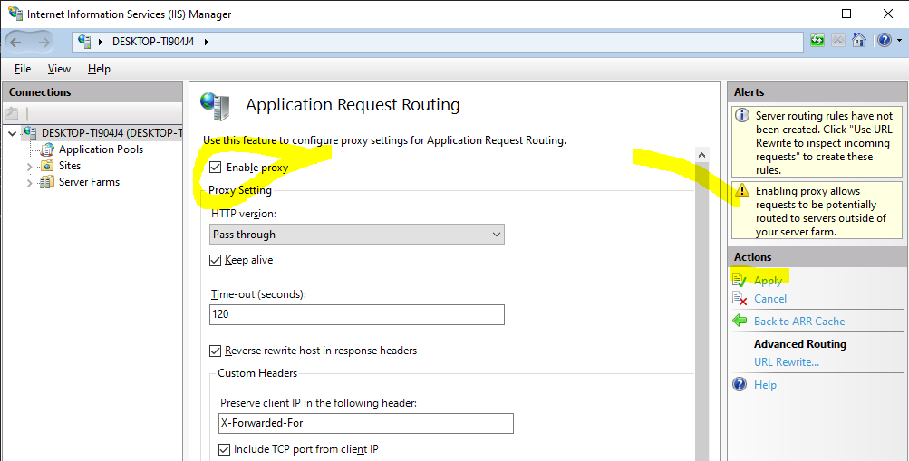Click the Actions panel header
Image resolution: width=909 pixels, height=461 pixels.
tap(816, 257)
